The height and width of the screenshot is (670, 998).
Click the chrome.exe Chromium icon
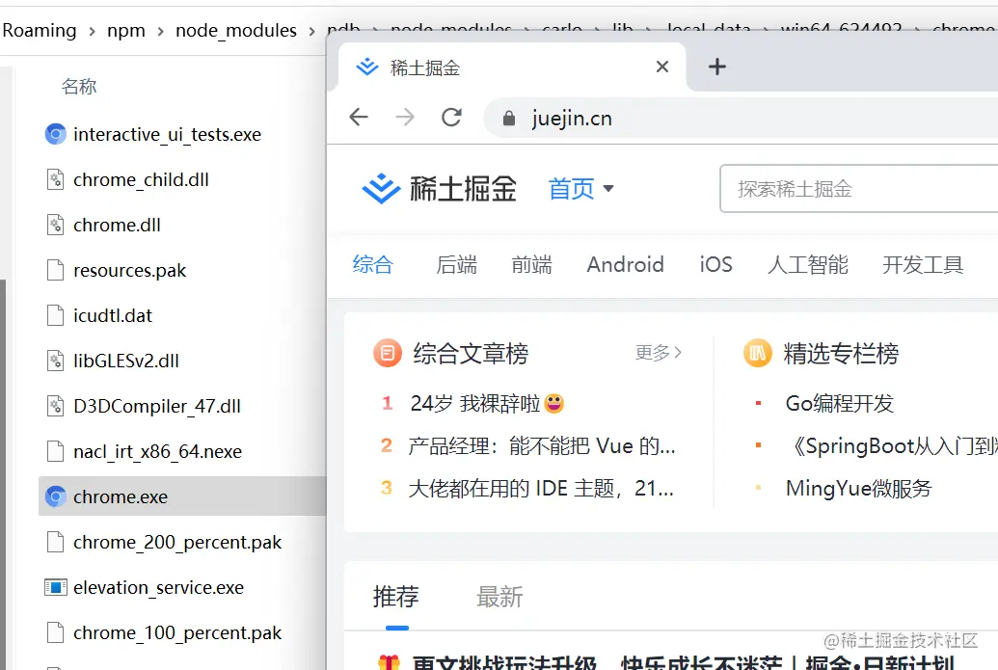[x=55, y=496]
